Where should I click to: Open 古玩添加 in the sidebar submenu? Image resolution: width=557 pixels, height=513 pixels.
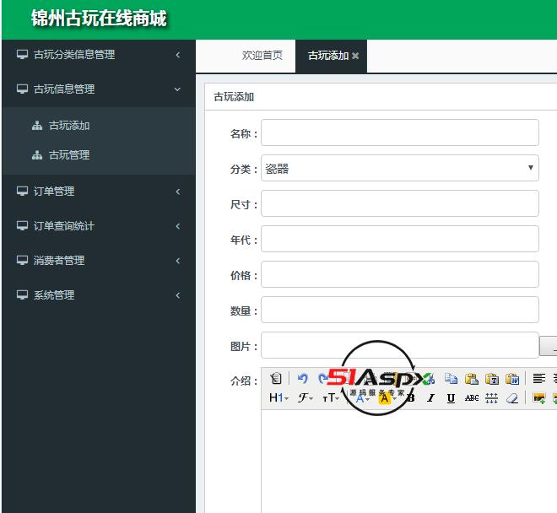coord(69,126)
